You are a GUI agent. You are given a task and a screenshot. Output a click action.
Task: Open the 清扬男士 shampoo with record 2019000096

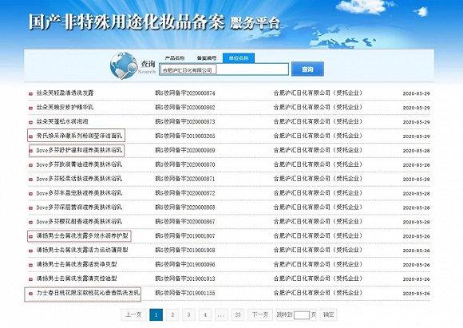(x=77, y=264)
